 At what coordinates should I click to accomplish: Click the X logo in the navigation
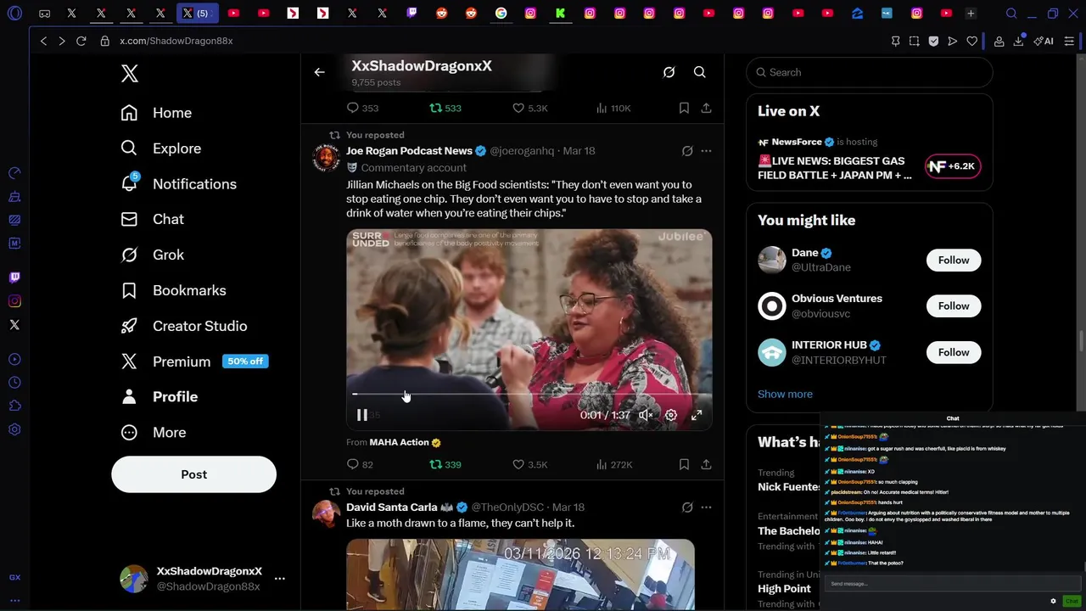click(x=129, y=74)
